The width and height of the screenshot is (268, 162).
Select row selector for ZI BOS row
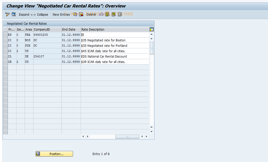tap(5, 40)
